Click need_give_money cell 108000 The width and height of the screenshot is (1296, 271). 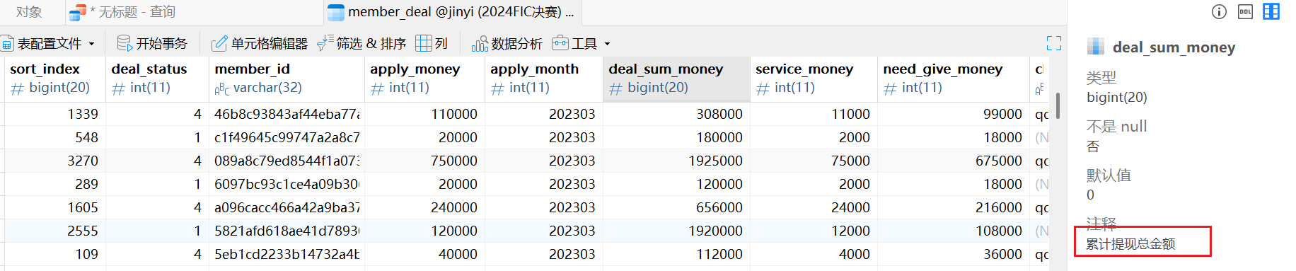[953, 231]
